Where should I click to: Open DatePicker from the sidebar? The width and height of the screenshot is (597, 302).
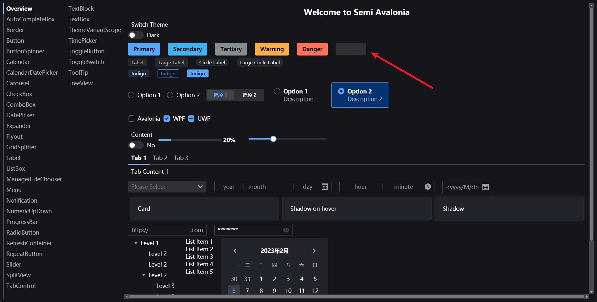click(x=20, y=115)
